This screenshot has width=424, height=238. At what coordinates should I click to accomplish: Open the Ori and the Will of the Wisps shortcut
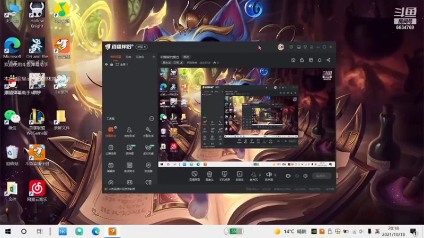37,51
